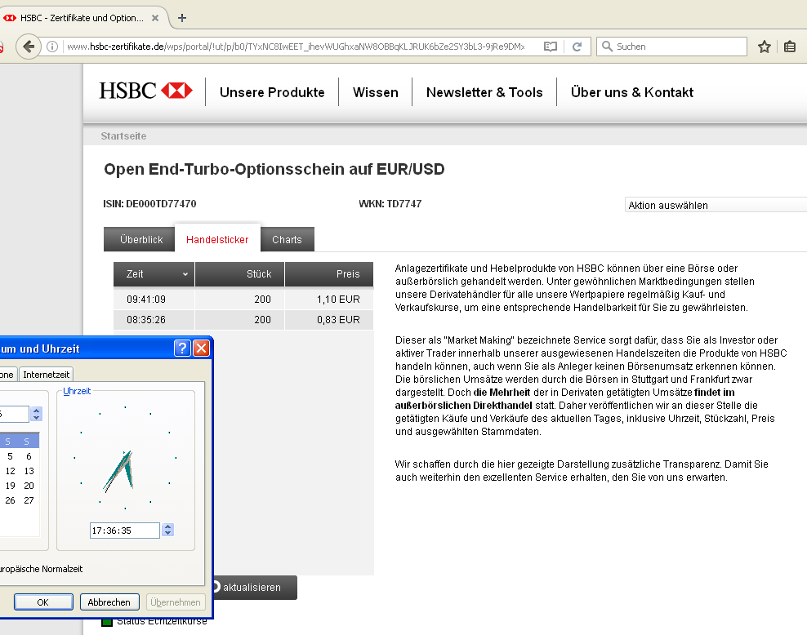807x635 pixels.
Task: Click the green Status Echtzeitkurse indicator
Action: (107, 622)
